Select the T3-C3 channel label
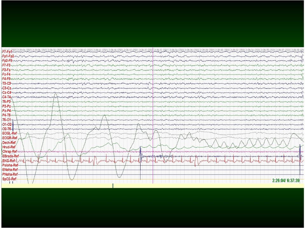 (x=7, y=83)
